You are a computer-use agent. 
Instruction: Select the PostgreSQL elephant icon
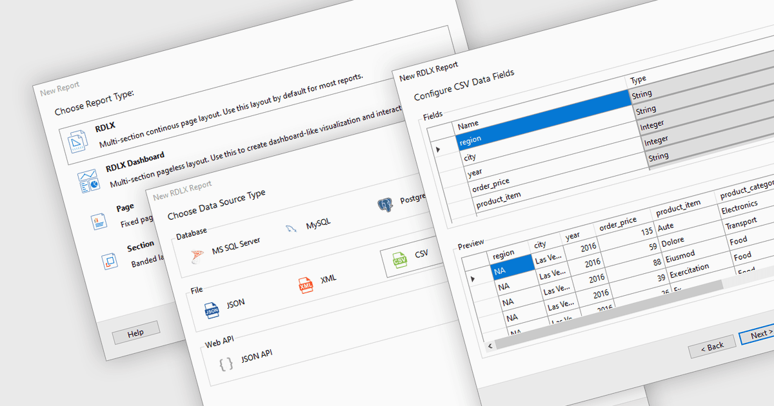(385, 206)
